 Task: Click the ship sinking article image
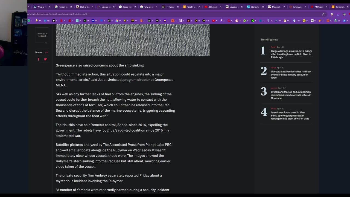pyautogui.click(x=133, y=40)
